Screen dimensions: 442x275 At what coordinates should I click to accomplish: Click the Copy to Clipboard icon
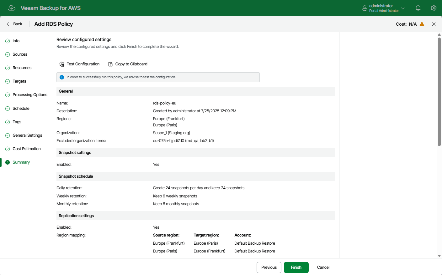(x=110, y=64)
